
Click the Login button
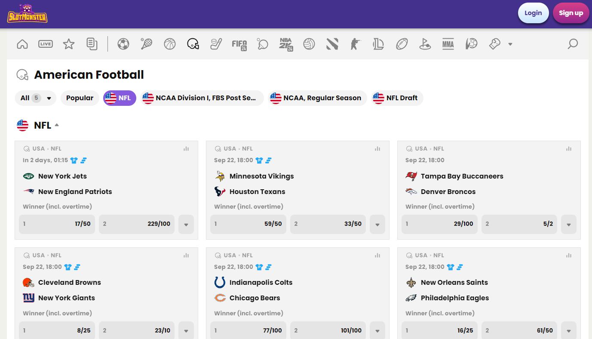point(533,13)
